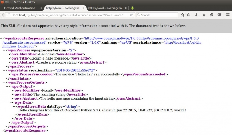Viewport: 232px width, 135px height.
Task: Switch to the Firewall Authentication tab
Action: point(20,8)
